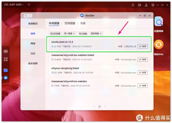Go to next page in pagination
This screenshot has height=123, width=172.
104,106
